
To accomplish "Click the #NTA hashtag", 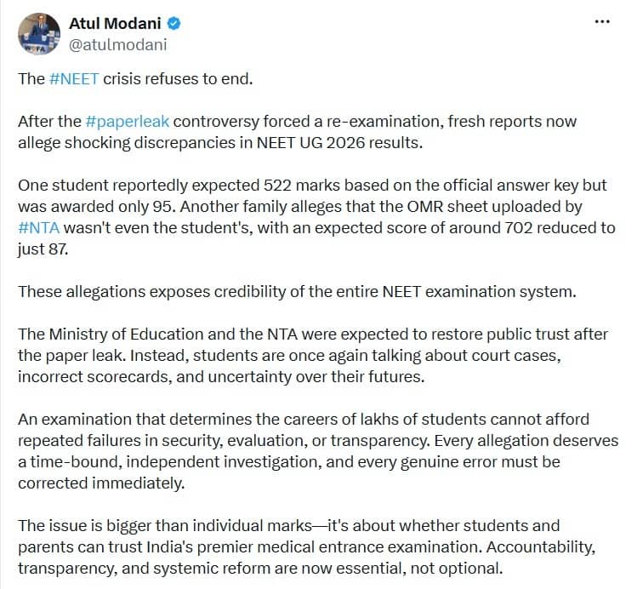I will [39, 227].
